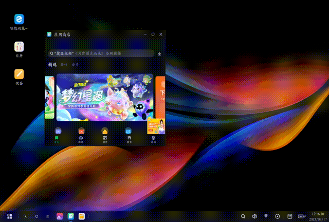Switch to the 分类 category tab
This screenshot has width=329, height=222.
[x=75, y=65]
